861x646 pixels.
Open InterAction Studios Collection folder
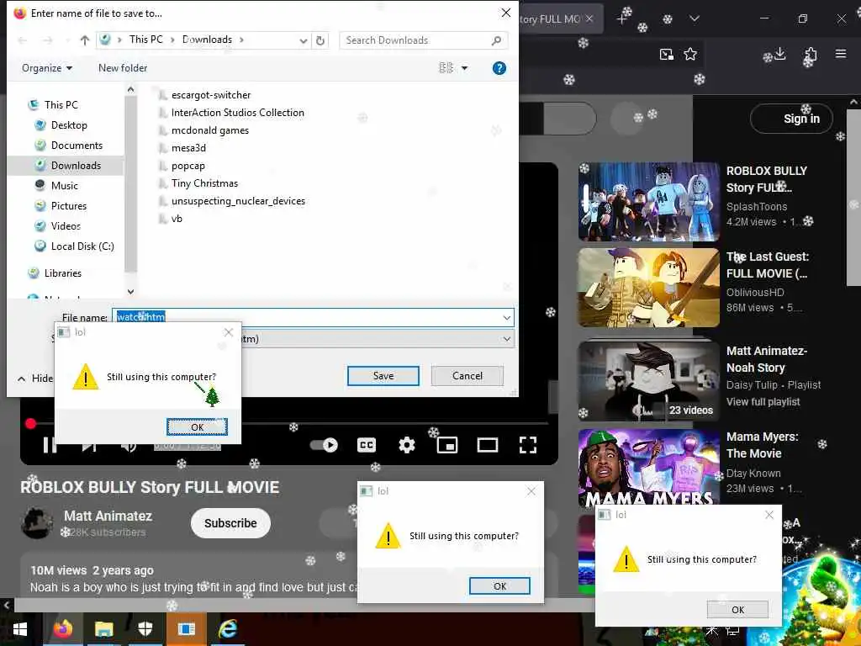click(x=237, y=113)
